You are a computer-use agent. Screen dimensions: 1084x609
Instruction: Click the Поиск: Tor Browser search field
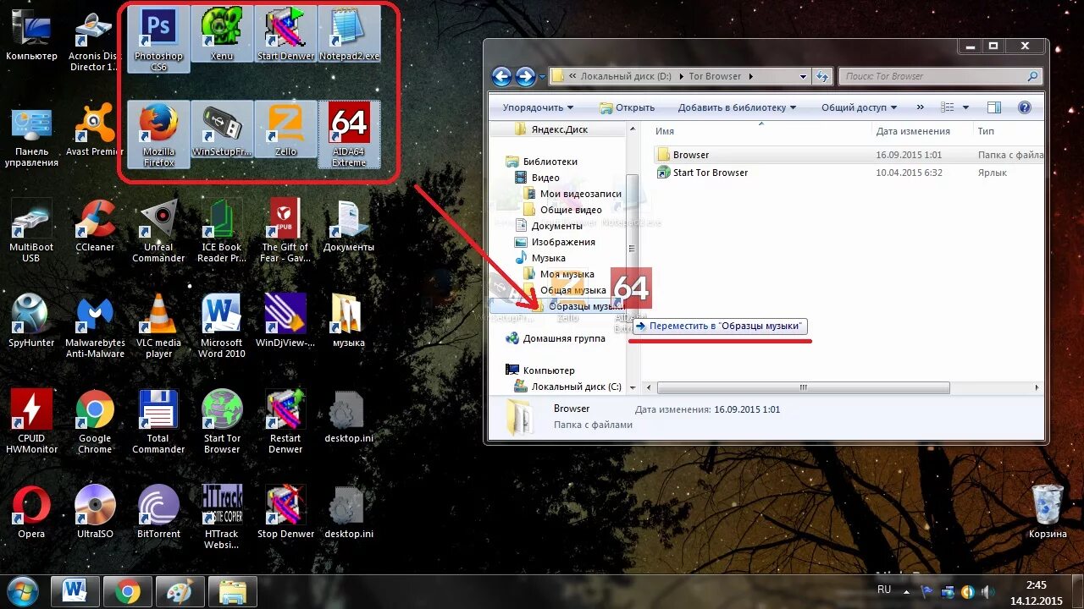941,76
